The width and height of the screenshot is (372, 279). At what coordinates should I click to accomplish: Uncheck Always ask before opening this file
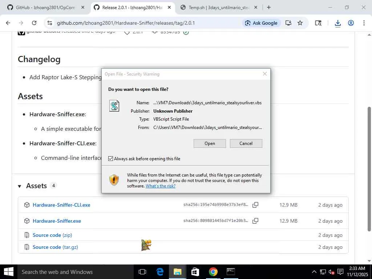pyautogui.click(x=110, y=158)
